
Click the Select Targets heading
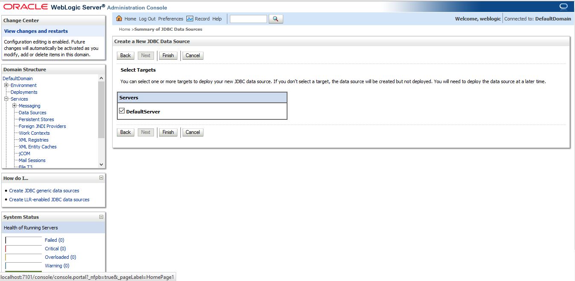pos(138,70)
